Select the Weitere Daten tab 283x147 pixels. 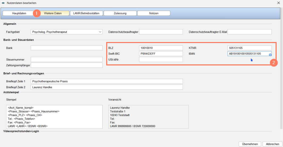[x=53, y=13]
